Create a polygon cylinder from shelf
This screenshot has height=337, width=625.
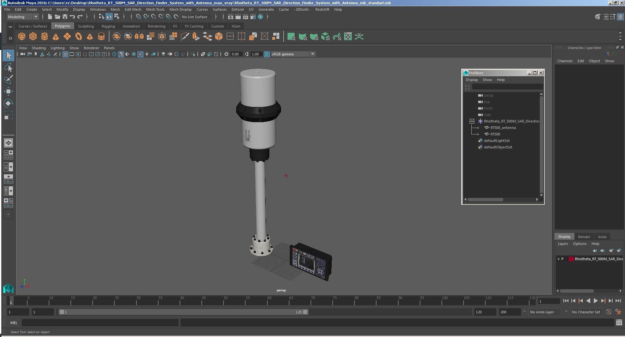[45, 37]
